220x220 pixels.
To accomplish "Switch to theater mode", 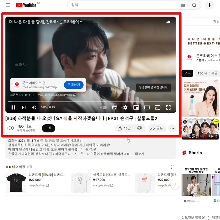I will point(147,108).
